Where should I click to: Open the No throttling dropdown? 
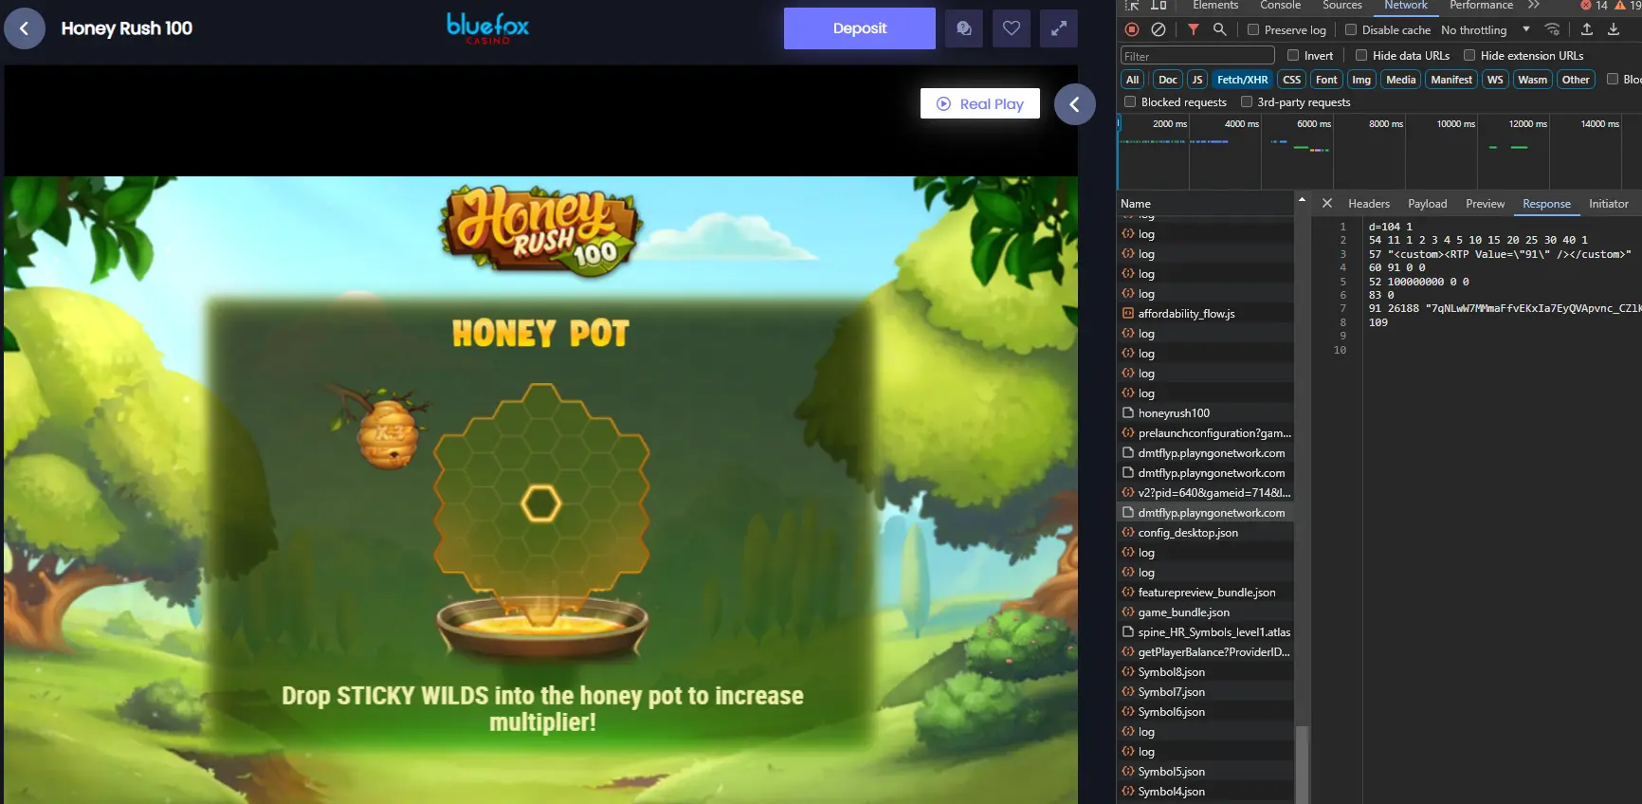[x=1485, y=30]
